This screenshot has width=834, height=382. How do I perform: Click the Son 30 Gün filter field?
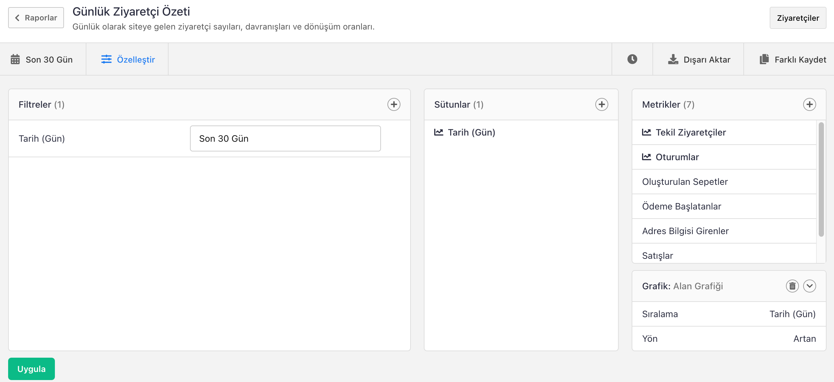tap(285, 138)
